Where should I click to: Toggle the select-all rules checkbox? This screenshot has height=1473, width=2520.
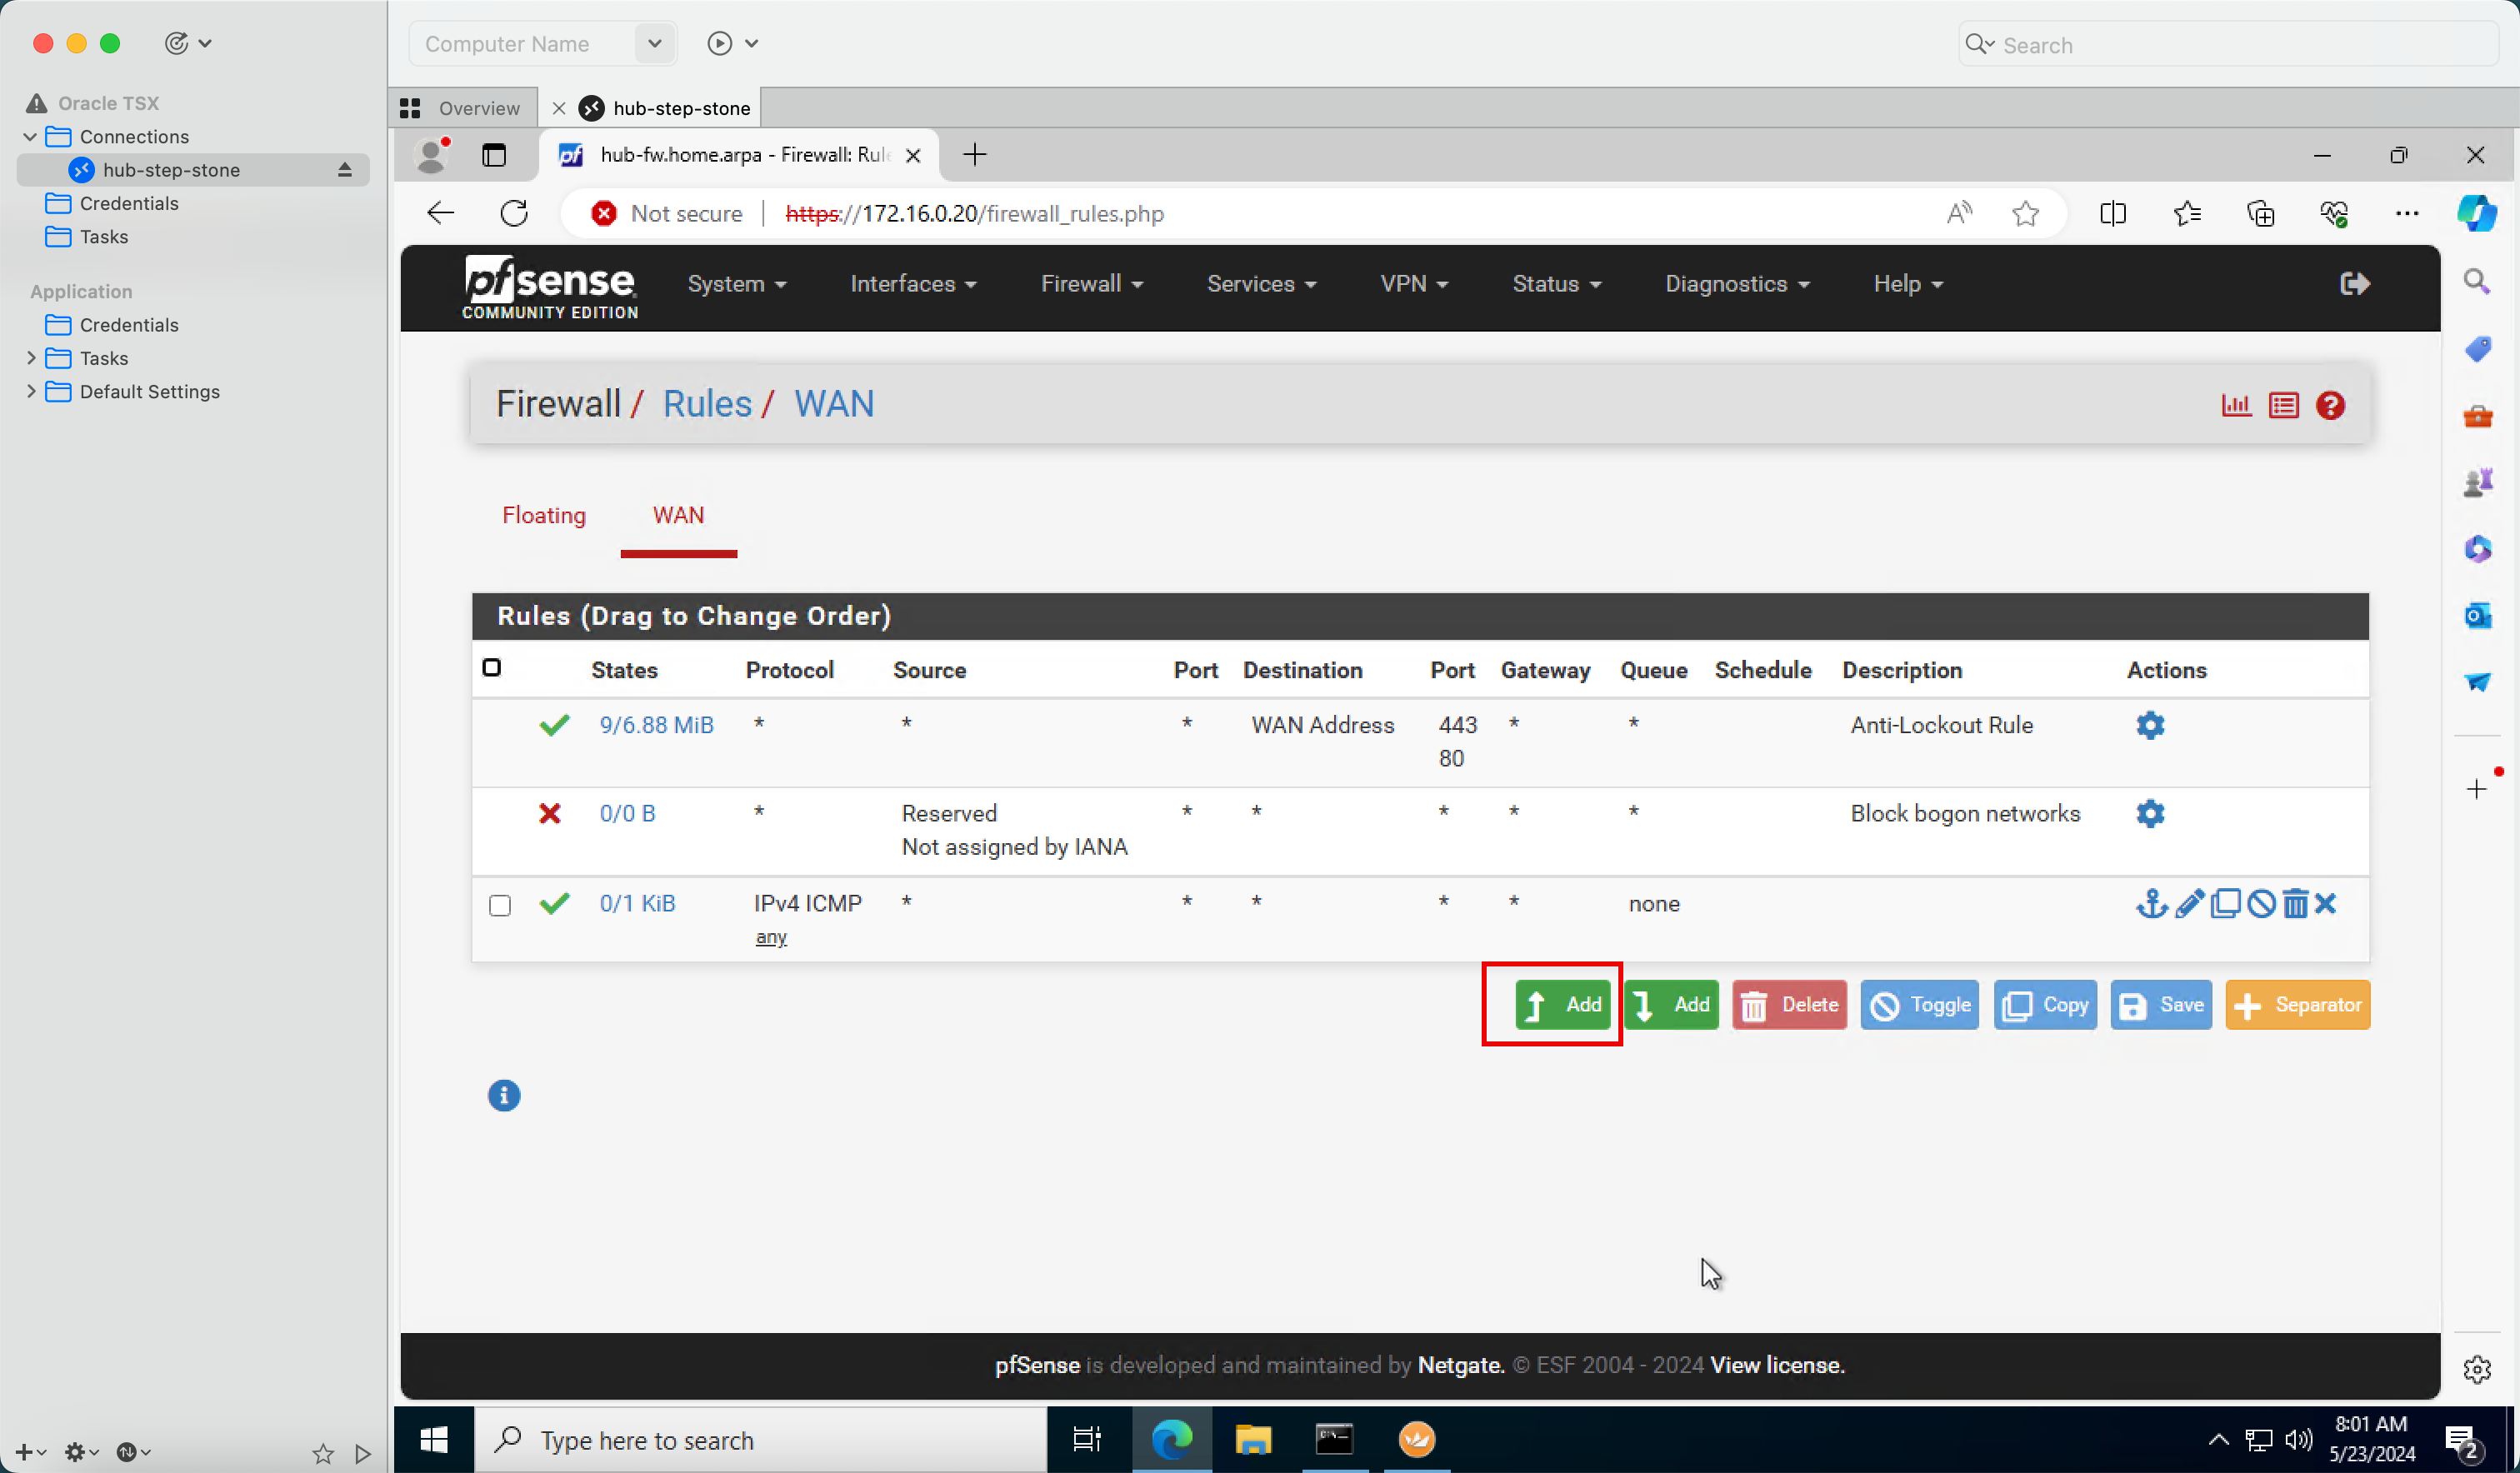click(x=491, y=668)
